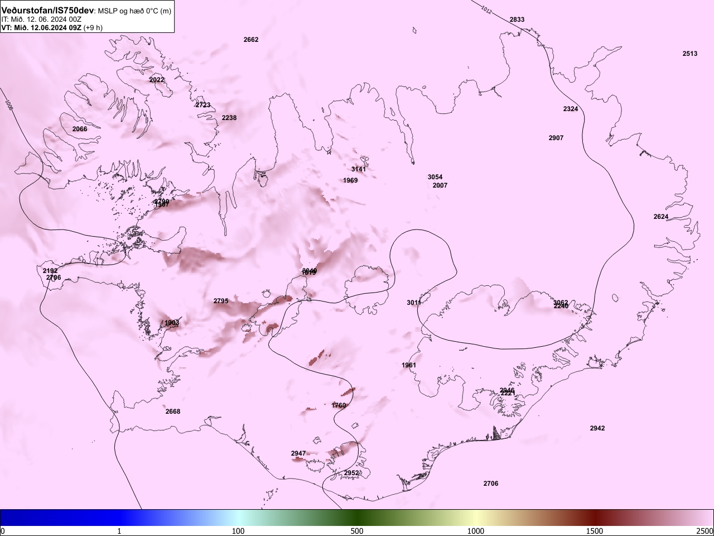Click the 1969 height value

[x=350, y=180]
